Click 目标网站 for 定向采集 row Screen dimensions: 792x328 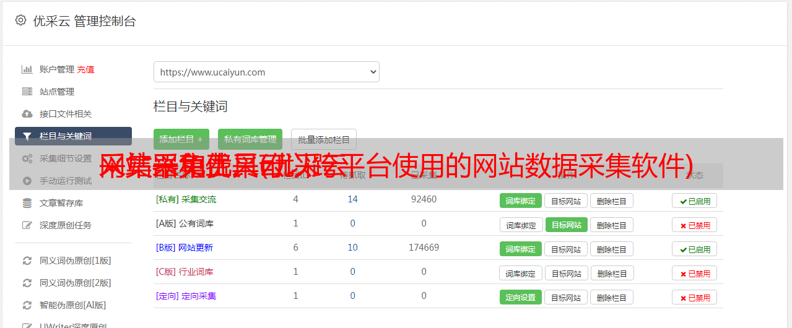(x=566, y=297)
